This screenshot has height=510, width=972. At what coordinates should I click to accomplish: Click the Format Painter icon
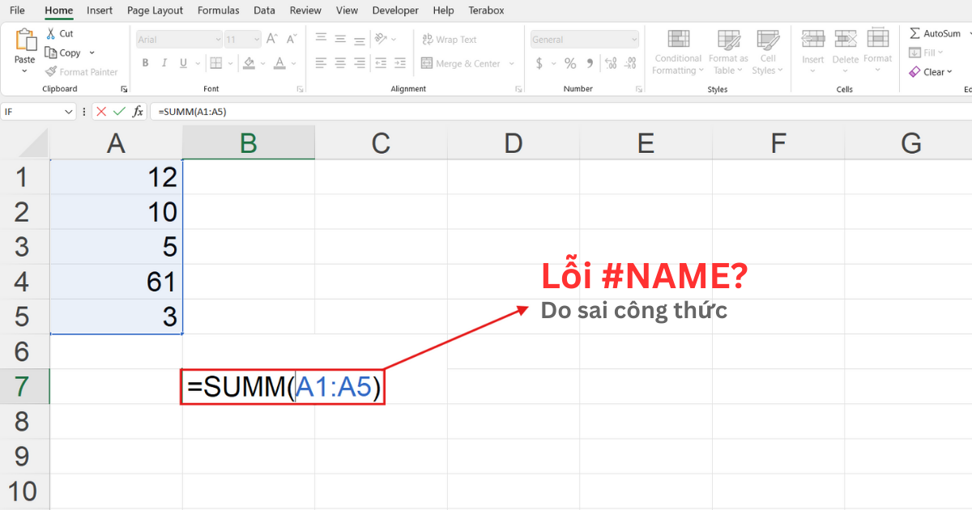pyautogui.click(x=51, y=71)
